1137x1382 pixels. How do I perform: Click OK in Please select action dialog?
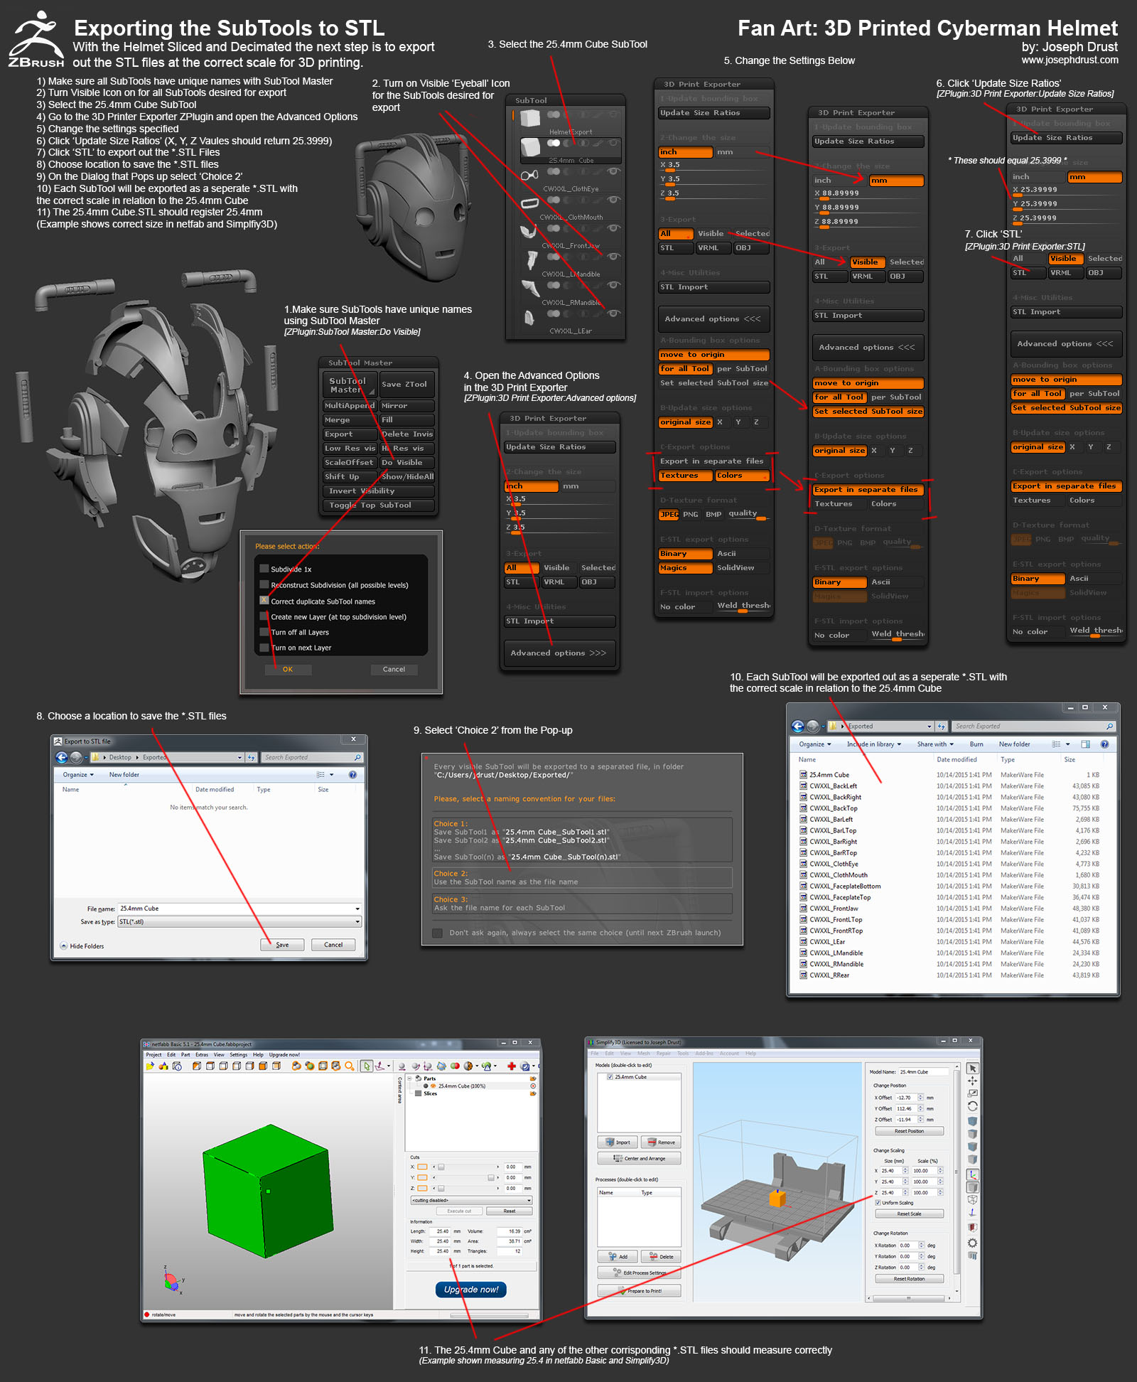click(287, 669)
